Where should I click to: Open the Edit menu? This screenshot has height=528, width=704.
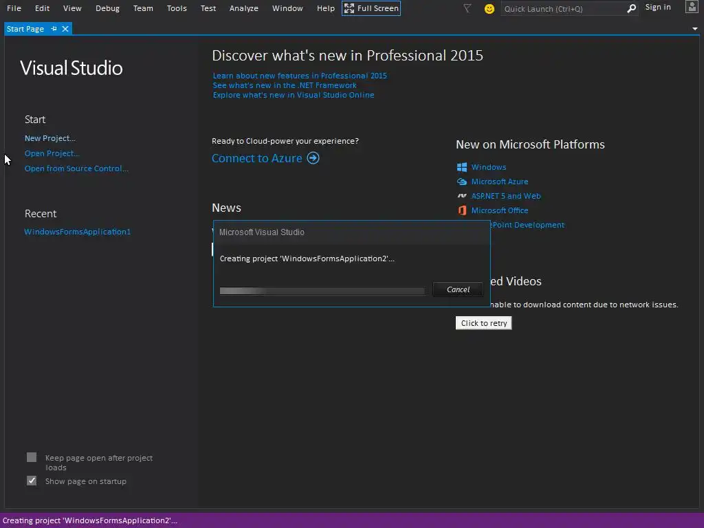[x=42, y=8]
